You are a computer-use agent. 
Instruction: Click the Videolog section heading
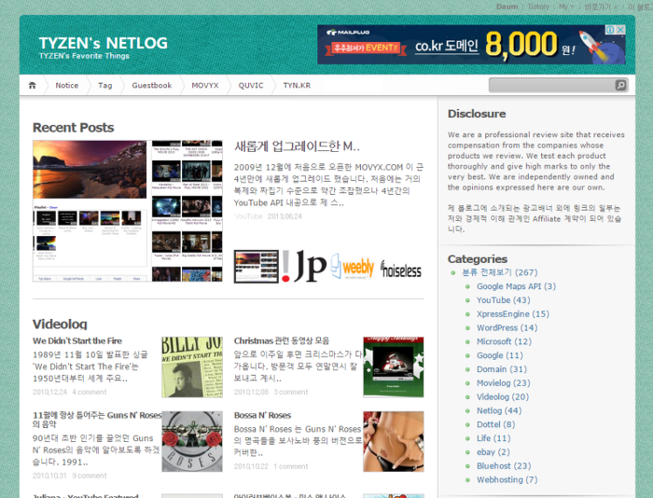(60, 324)
